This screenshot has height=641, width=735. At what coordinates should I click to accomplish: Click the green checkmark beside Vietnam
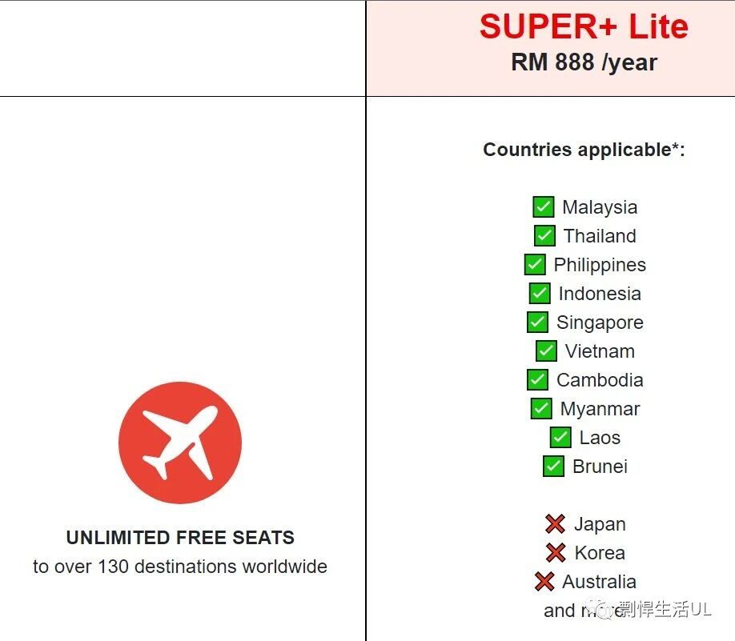tap(546, 351)
